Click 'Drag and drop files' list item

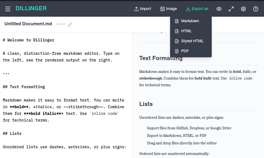[x=182, y=143]
